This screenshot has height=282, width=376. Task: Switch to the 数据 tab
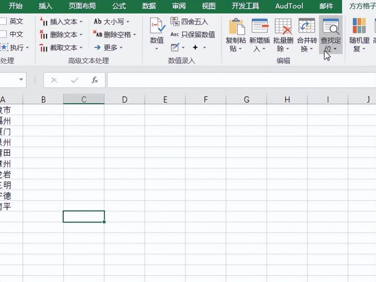149,6
